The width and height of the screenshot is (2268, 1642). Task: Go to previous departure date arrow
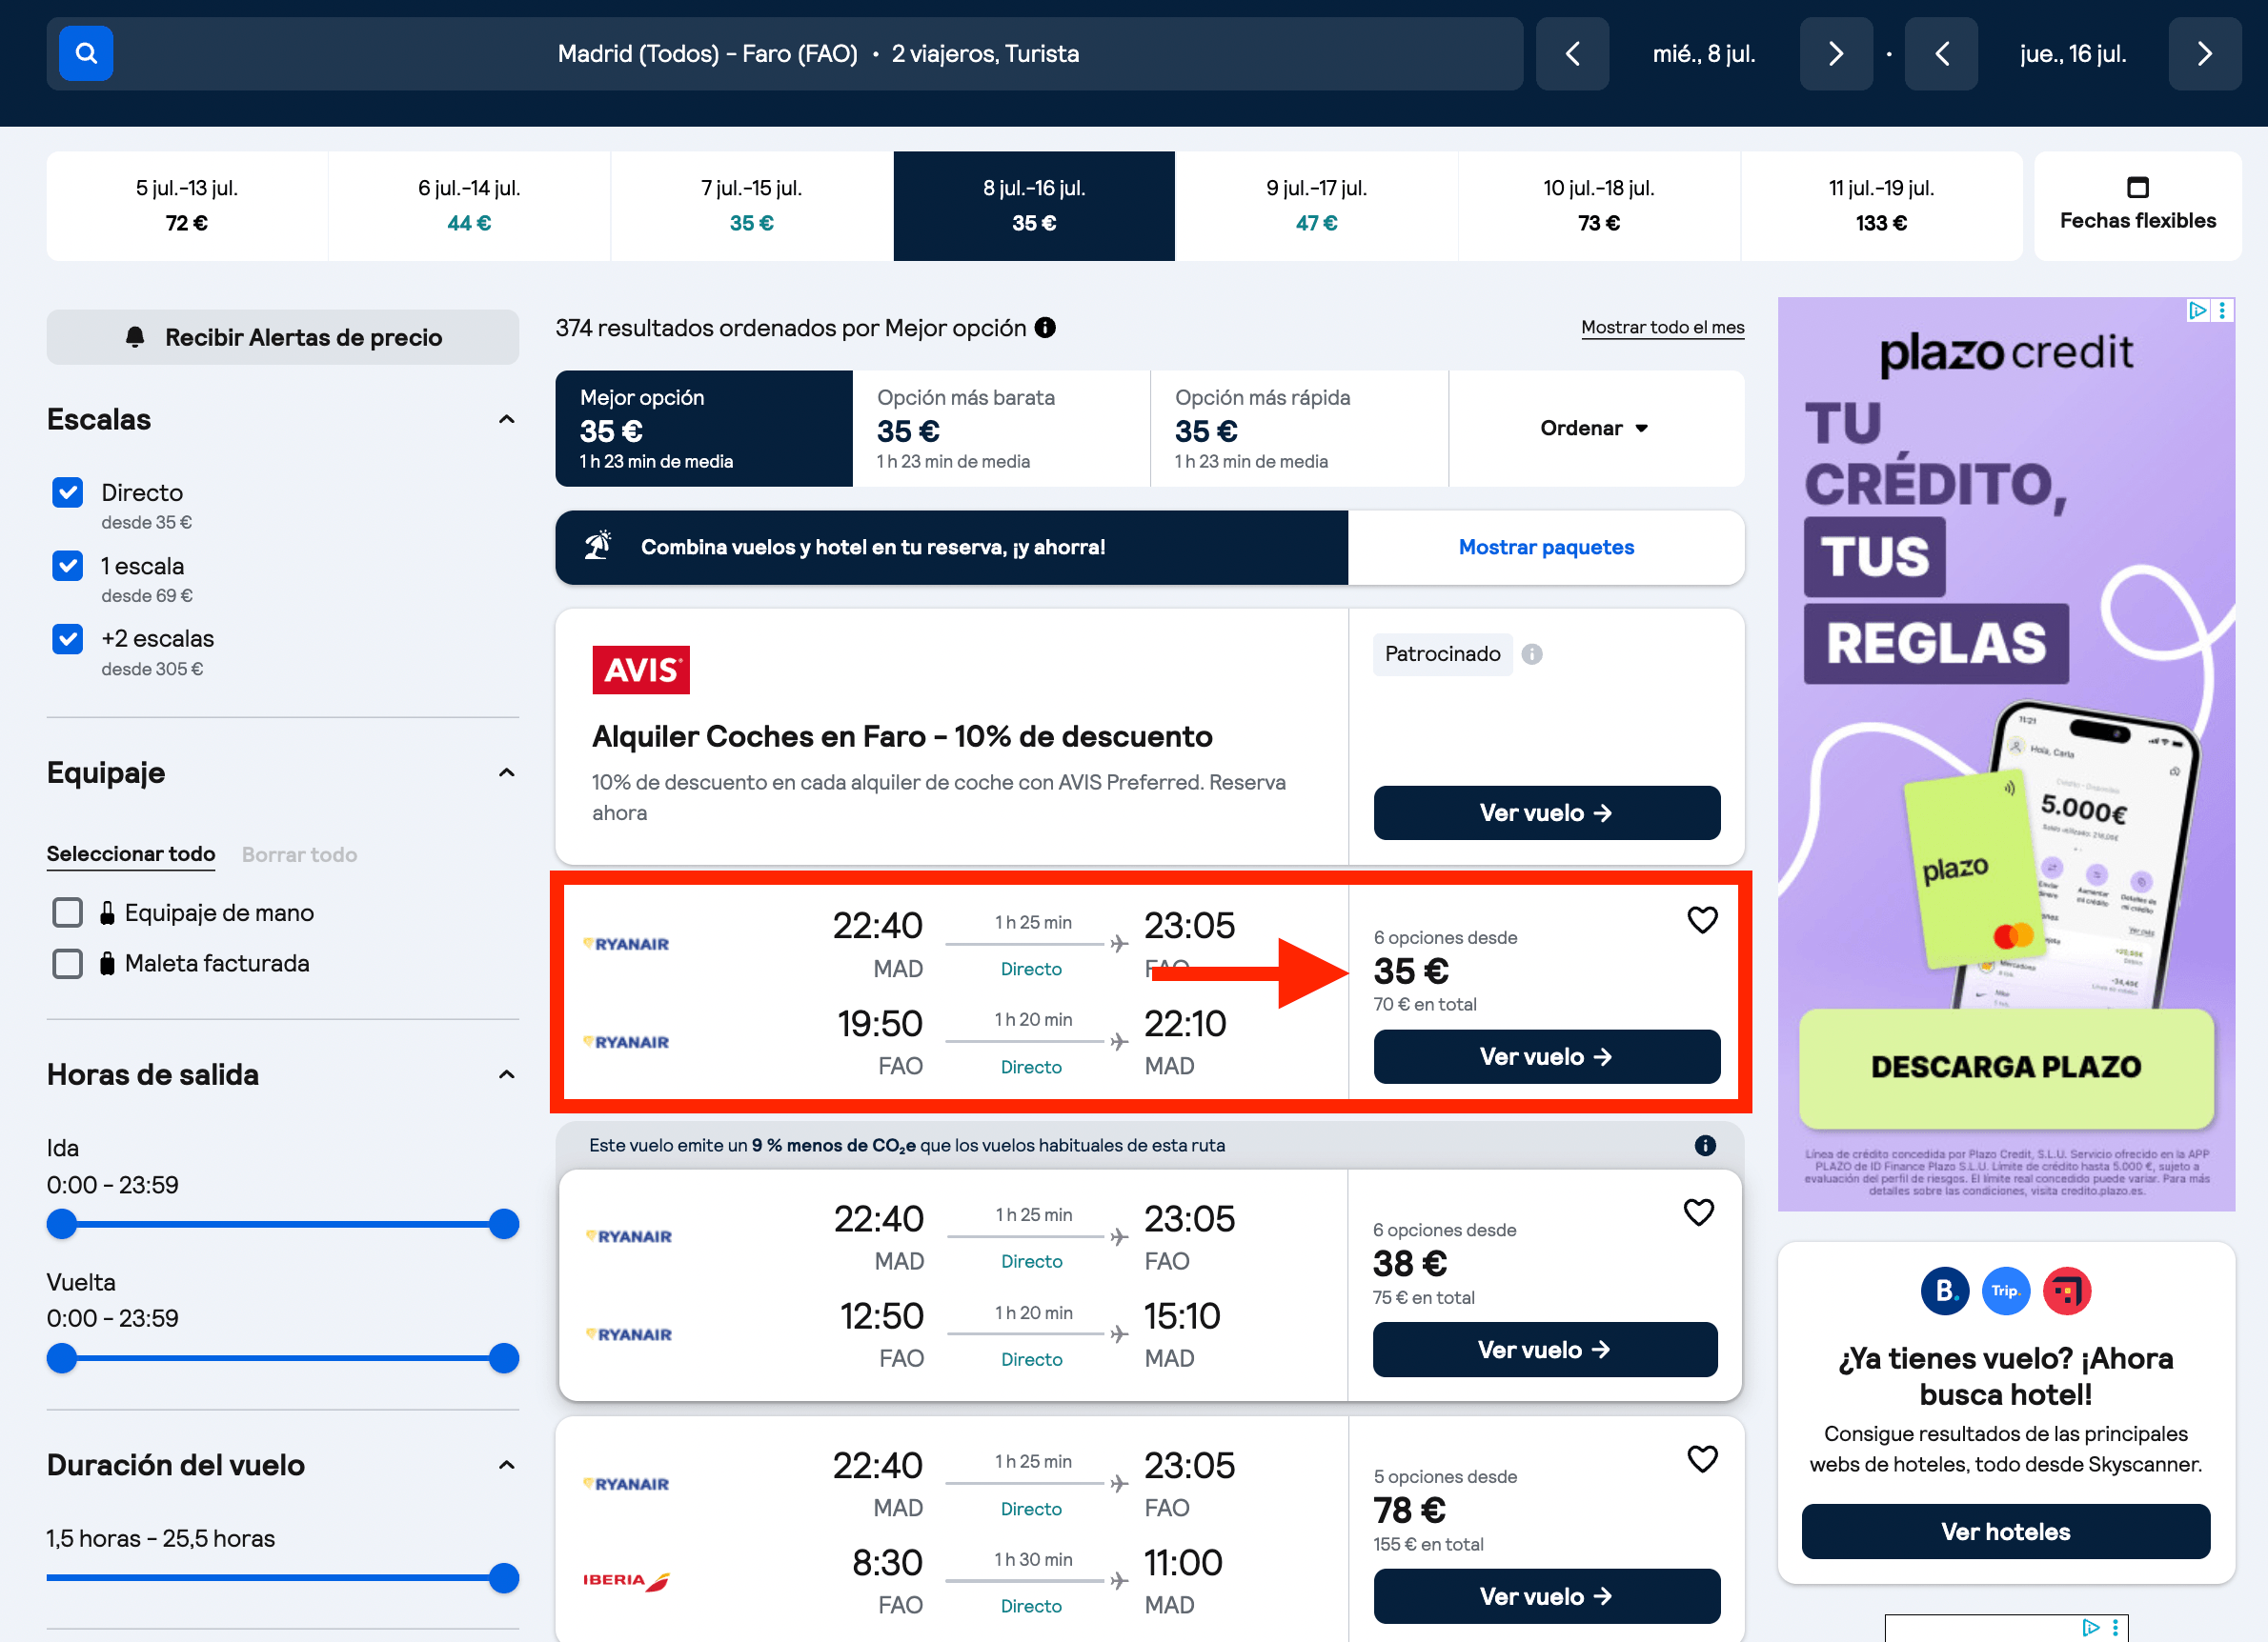[1572, 54]
